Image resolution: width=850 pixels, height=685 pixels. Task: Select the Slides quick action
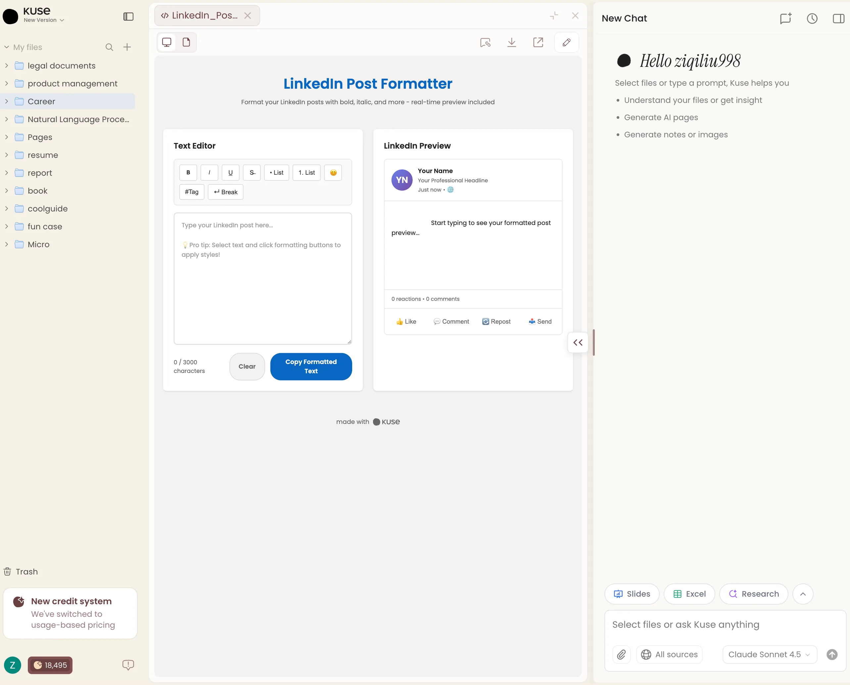pyautogui.click(x=632, y=594)
